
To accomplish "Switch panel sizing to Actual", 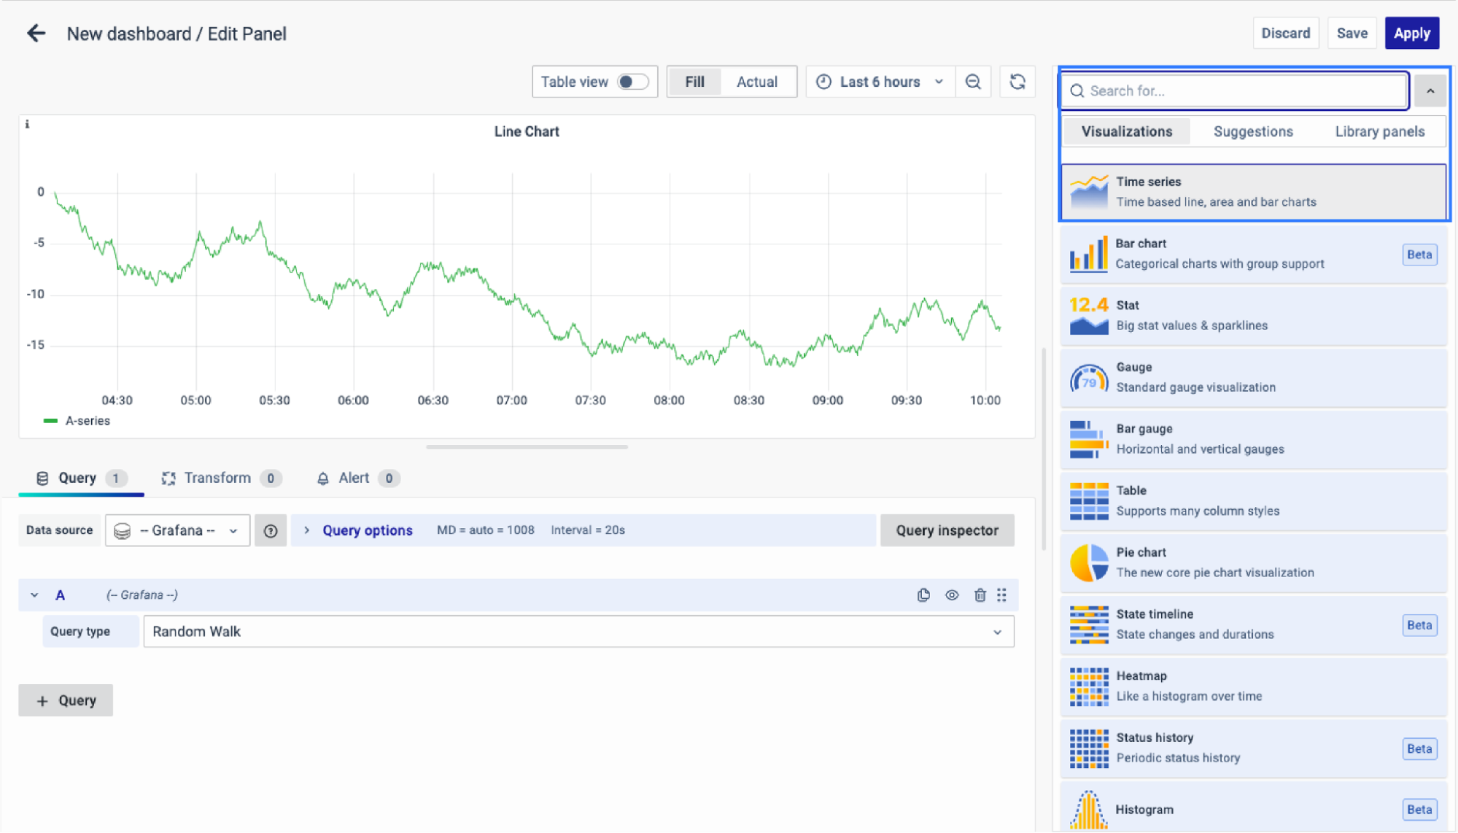I will click(x=756, y=82).
